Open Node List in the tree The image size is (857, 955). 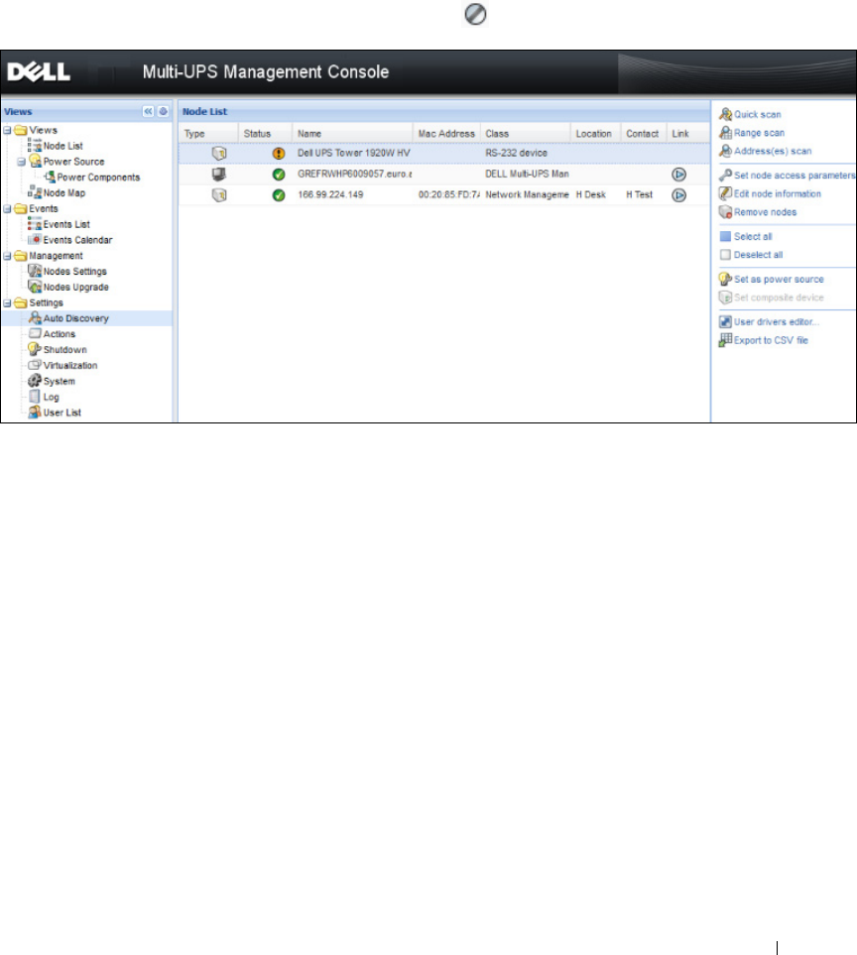62,146
